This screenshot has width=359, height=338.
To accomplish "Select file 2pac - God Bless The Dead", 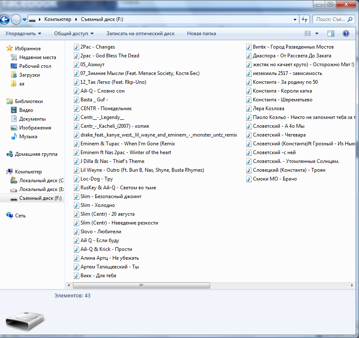I will click(x=109, y=56).
